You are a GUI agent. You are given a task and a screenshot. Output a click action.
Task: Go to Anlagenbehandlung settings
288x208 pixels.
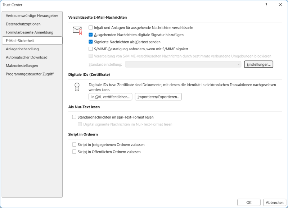[x=22, y=49]
